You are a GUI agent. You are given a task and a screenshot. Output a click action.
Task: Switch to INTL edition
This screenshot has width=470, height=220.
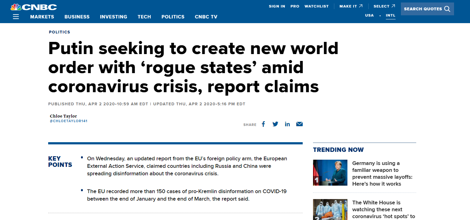coord(391,15)
